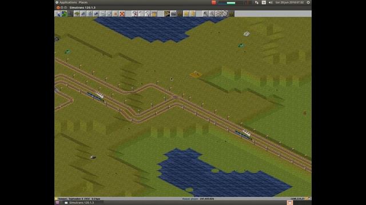Image resolution: width=366 pixels, height=205 pixels.
Task: Open the message center icon
Action: [x=148, y=14]
